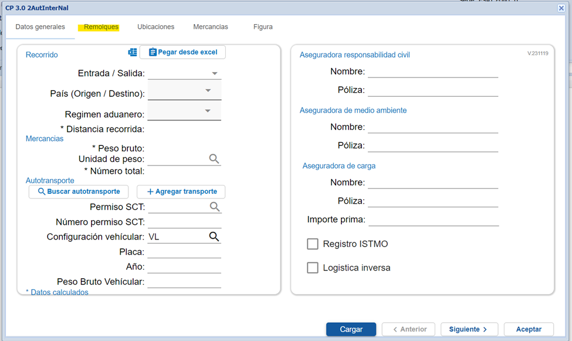Image resolution: width=572 pixels, height=341 pixels.
Task: Click the Excel export icon beside Recorrido
Action: [x=133, y=52]
